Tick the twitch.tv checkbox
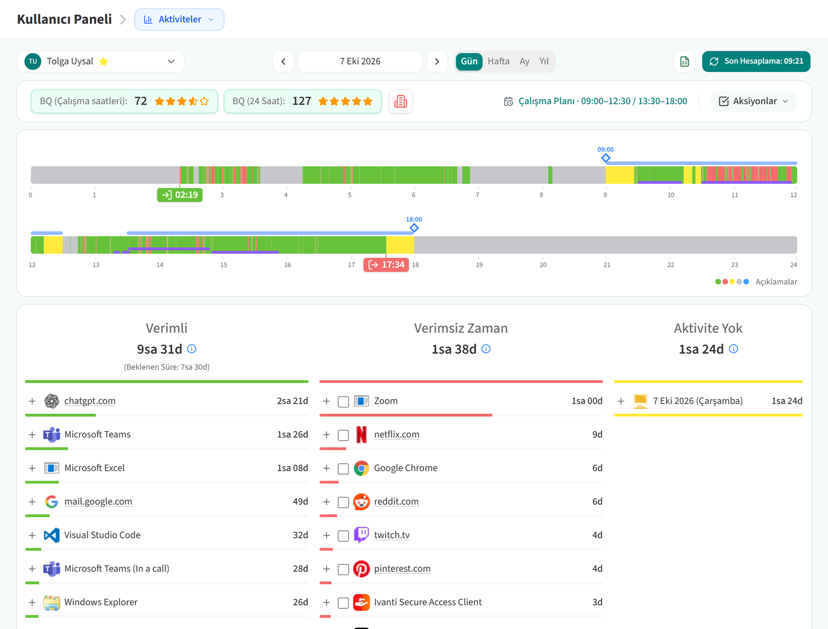This screenshot has height=629, width=828. tap(343, 536)
